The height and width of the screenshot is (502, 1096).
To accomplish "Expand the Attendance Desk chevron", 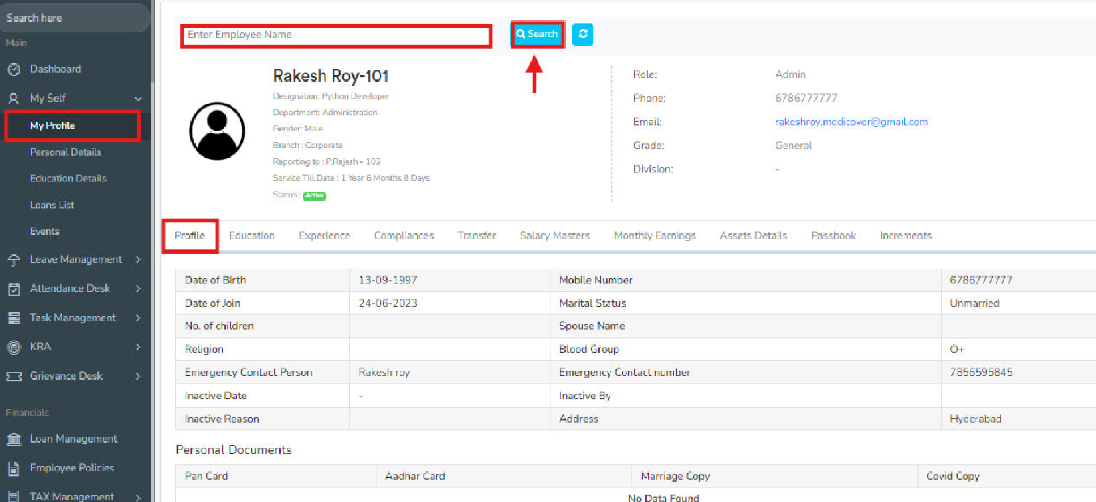I will click(x=138, y=288).
